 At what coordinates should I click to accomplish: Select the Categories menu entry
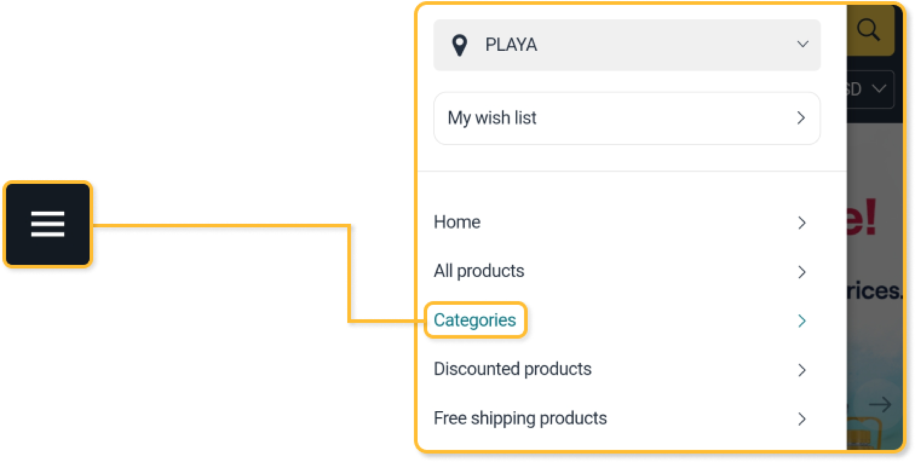475,320
